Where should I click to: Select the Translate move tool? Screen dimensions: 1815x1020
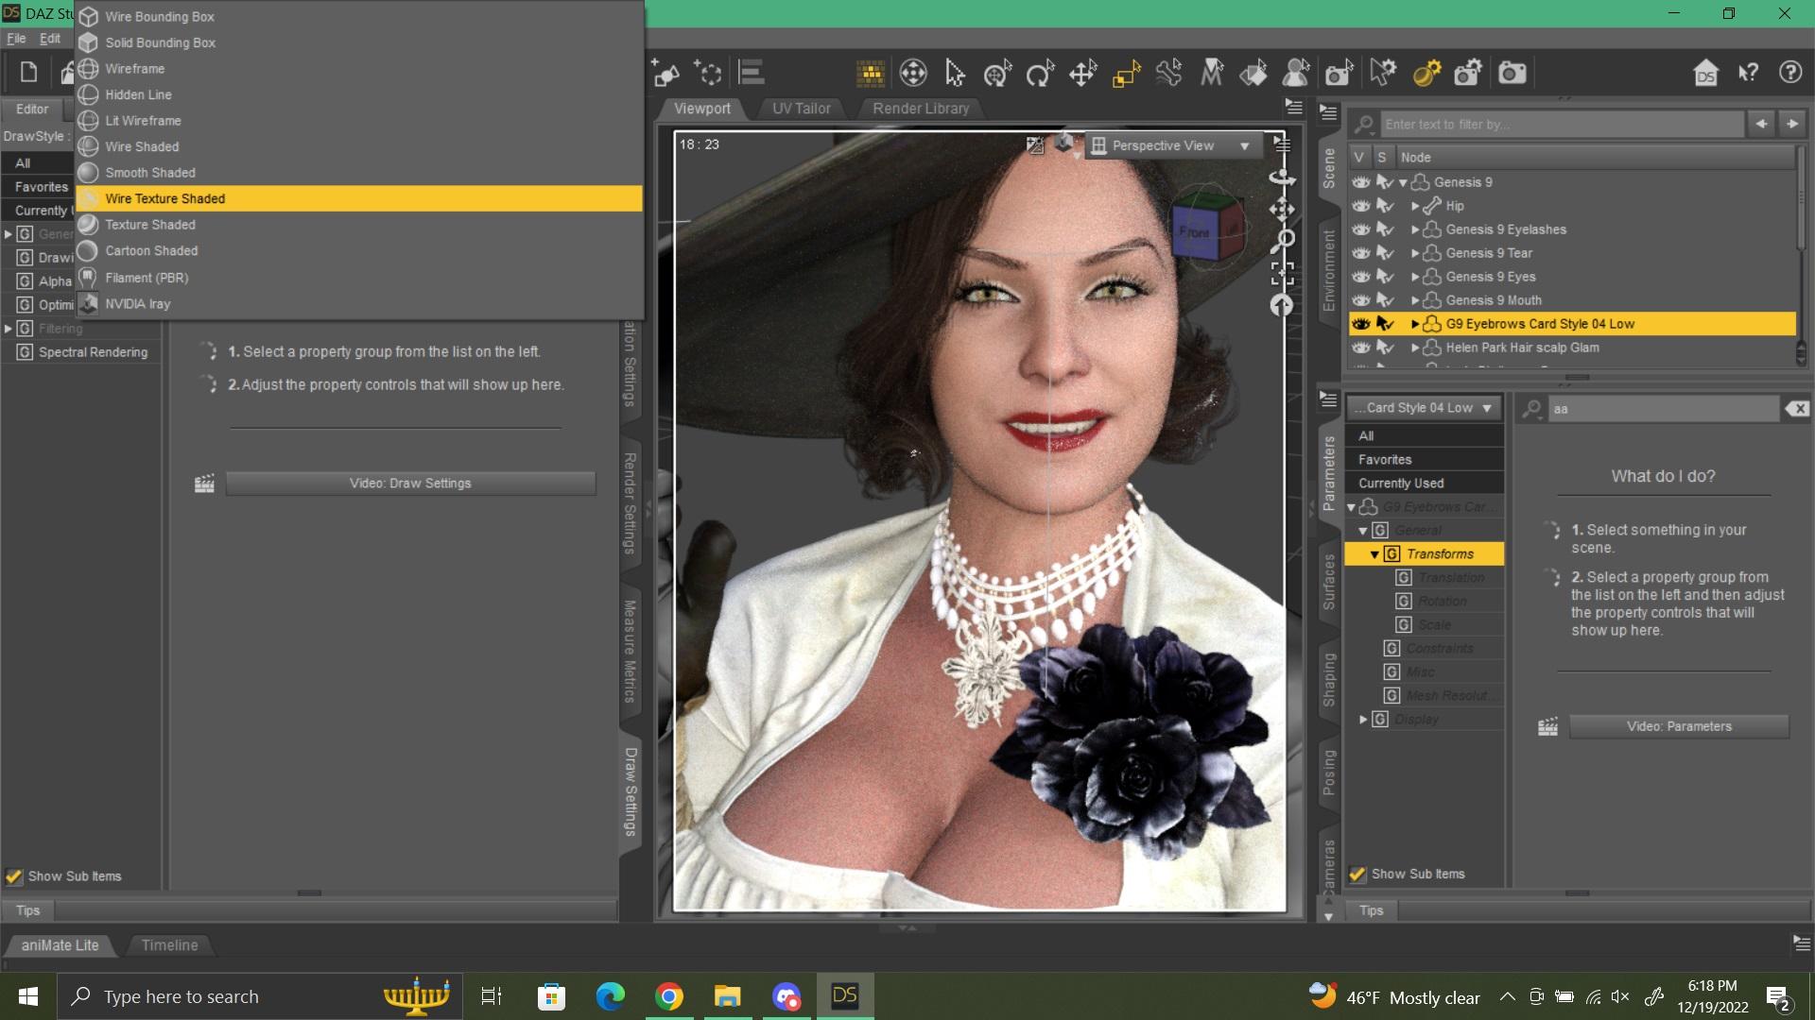click(x=1082, y=73)
